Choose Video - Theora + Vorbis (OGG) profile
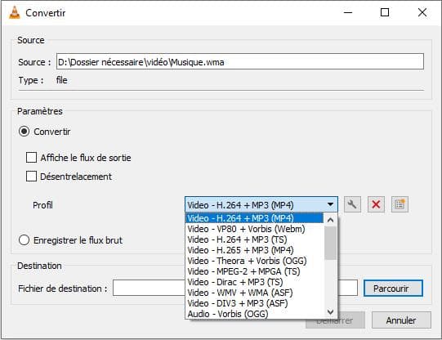This screenshot has width=442, height=340. pos(254,261)
